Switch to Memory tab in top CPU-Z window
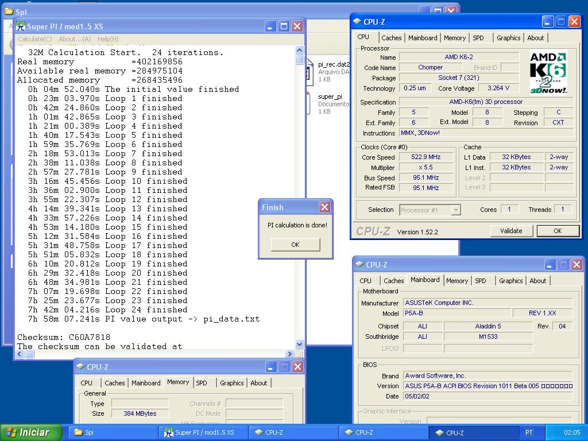This screenshot has width=588, height=441. click(x=455, y=38)
